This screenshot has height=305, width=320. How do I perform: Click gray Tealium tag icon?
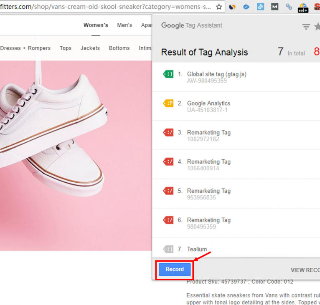pyautogui.click(x=168, y=250)
